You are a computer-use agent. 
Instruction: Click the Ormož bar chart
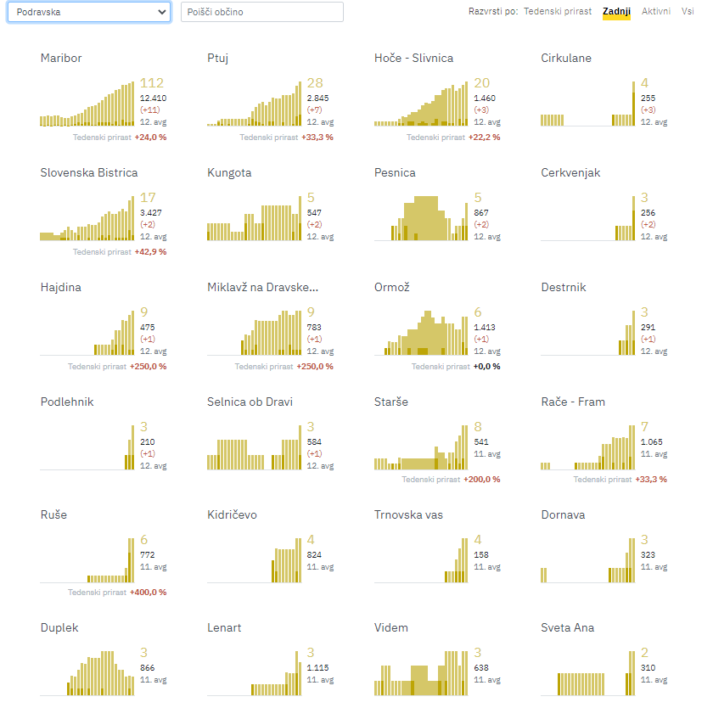(421, 333)
